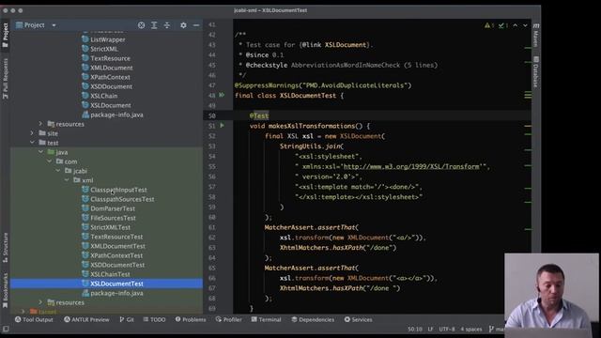The height and width of the screenshot is (338, 601).
Task: Open the Project view dropdown
Action: (54, 25)
